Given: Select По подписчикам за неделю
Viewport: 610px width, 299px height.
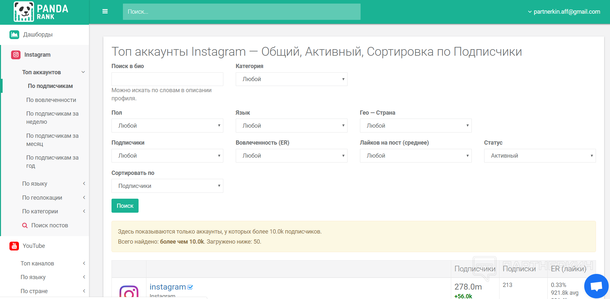Looking at the screenshot, I should pyautogui.click(x=52, y=118).
